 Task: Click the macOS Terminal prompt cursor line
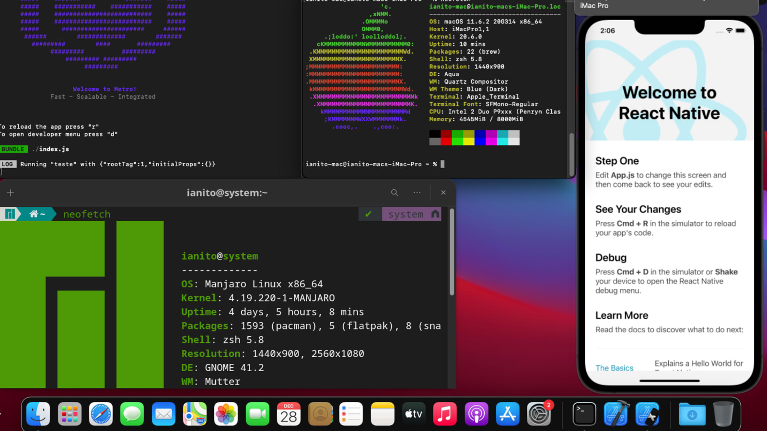coord(375,164)
